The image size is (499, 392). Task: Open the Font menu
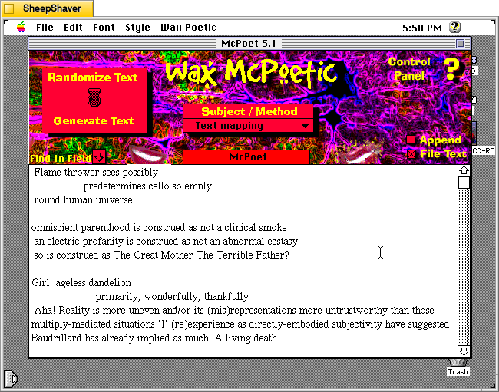pyautogui.click(x=104, y=28)
